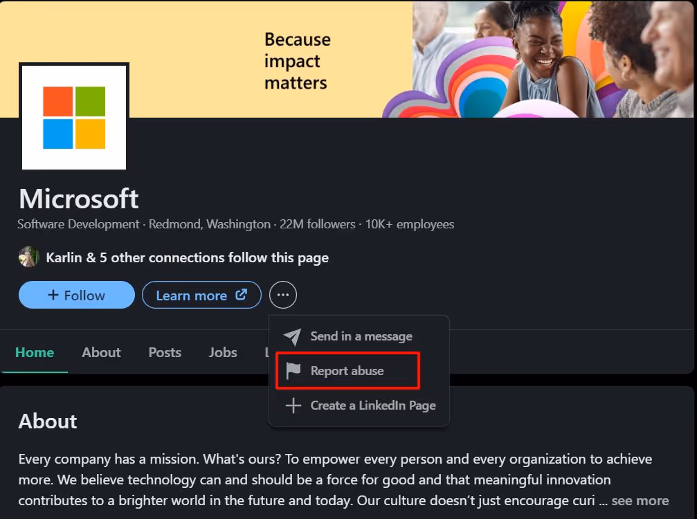697x519 pixels.
Task: Click the 22M followers link
Action: pos(319,224)
